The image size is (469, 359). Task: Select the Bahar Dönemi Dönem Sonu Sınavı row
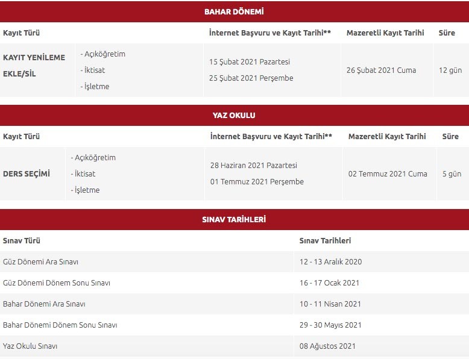(x=60, y=325)
